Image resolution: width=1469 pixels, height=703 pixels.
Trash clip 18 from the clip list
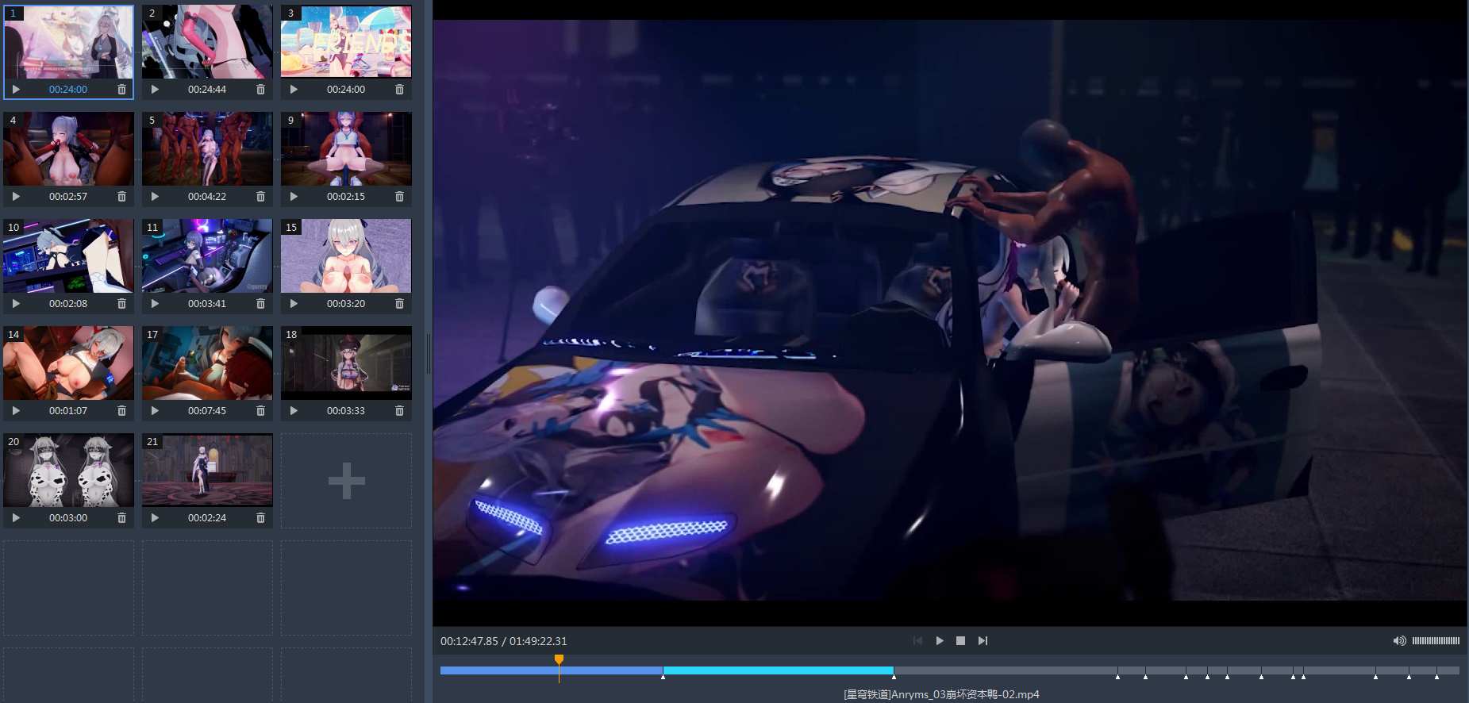tap(399, 411)
